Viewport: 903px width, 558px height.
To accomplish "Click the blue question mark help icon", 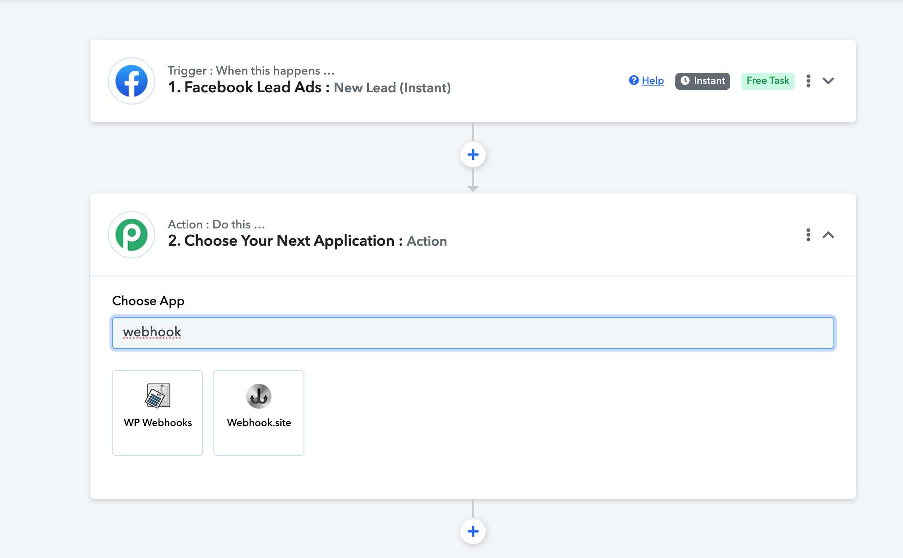I will [634, 80].
